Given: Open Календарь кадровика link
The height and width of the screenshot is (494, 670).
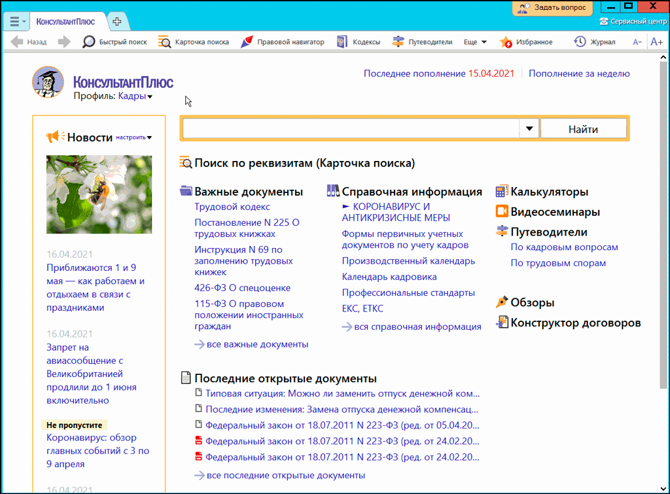Looking at the screenshot, I should point(389,277).
